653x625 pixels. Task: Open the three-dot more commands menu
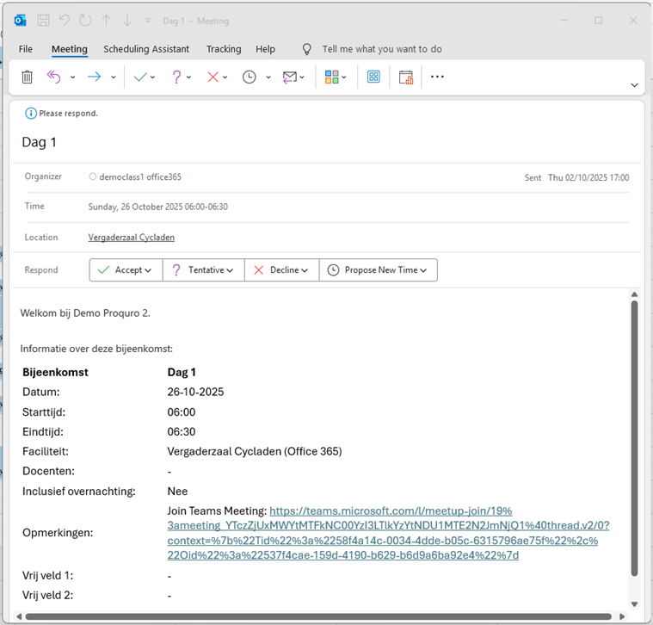(437, 77)
